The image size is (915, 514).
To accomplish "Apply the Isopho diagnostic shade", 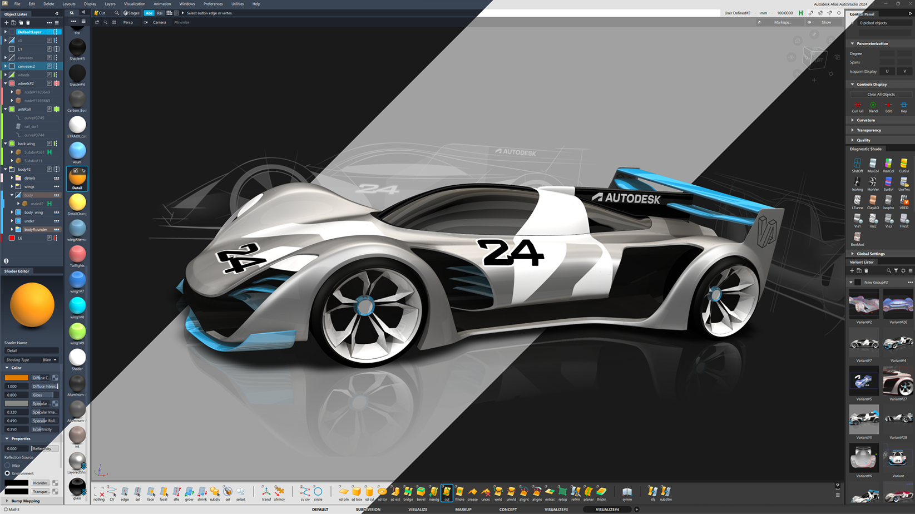I will click(888, 202).
